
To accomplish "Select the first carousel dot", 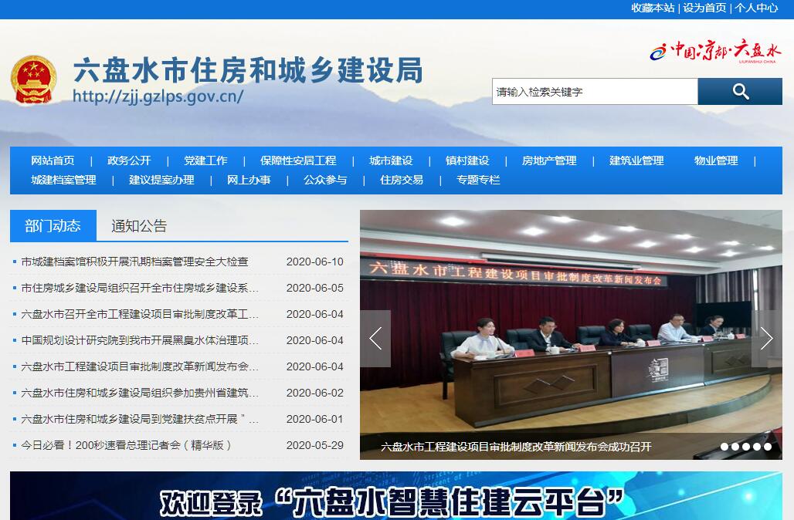I will point(724,447).
